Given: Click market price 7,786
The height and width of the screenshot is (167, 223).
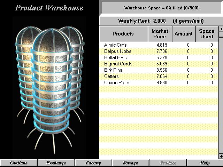Looking at the screenshot, I should (x=162, y=51).
